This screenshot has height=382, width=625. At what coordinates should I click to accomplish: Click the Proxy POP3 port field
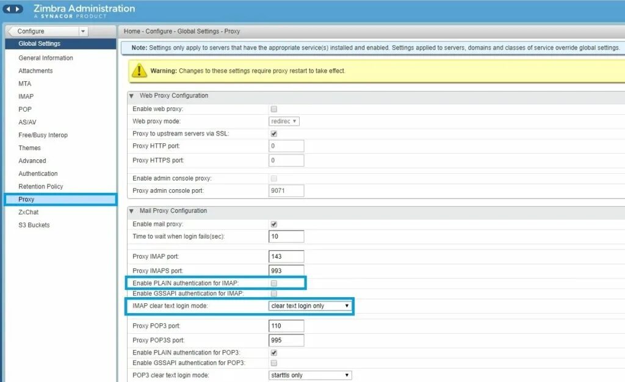pos(286,325)
